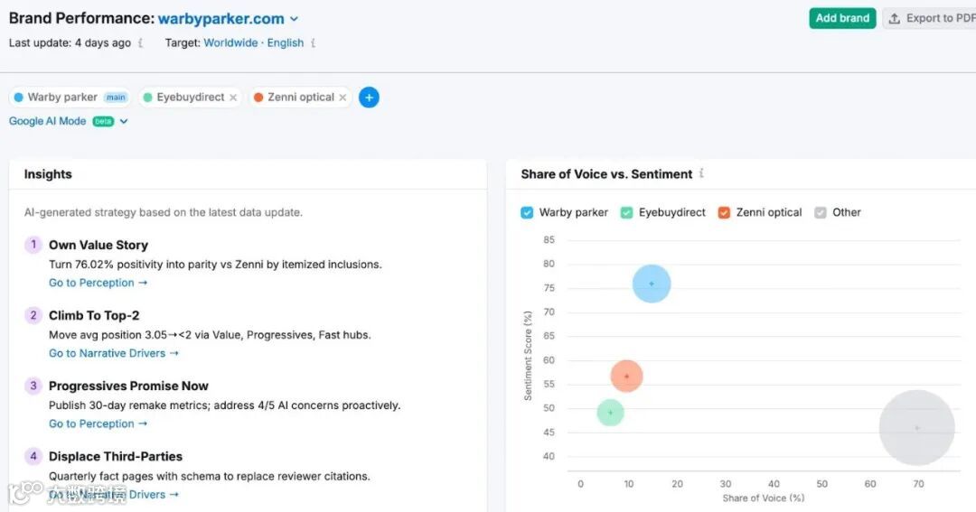The width and height of the screenshot is (976, 512).
Task: Click the info icon next to Target
Action: click(313, 43)
